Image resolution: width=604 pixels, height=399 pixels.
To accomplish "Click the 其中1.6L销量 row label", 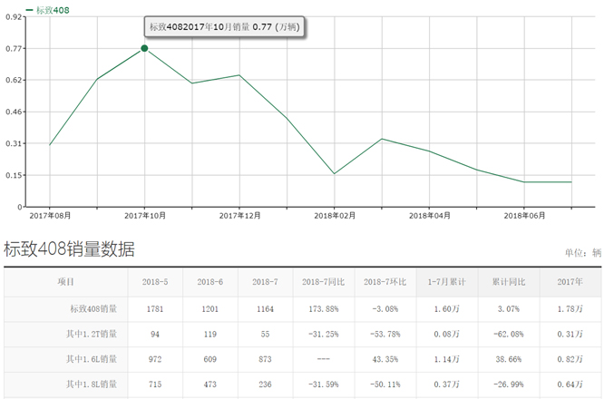I will click(x=92, y=359).
